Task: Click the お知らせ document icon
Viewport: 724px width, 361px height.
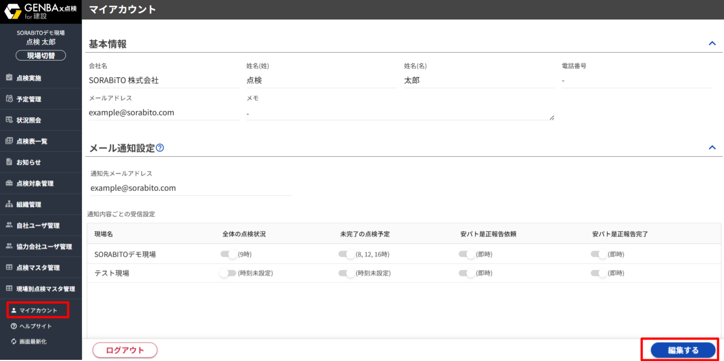Action: click(x=9, y=162)
